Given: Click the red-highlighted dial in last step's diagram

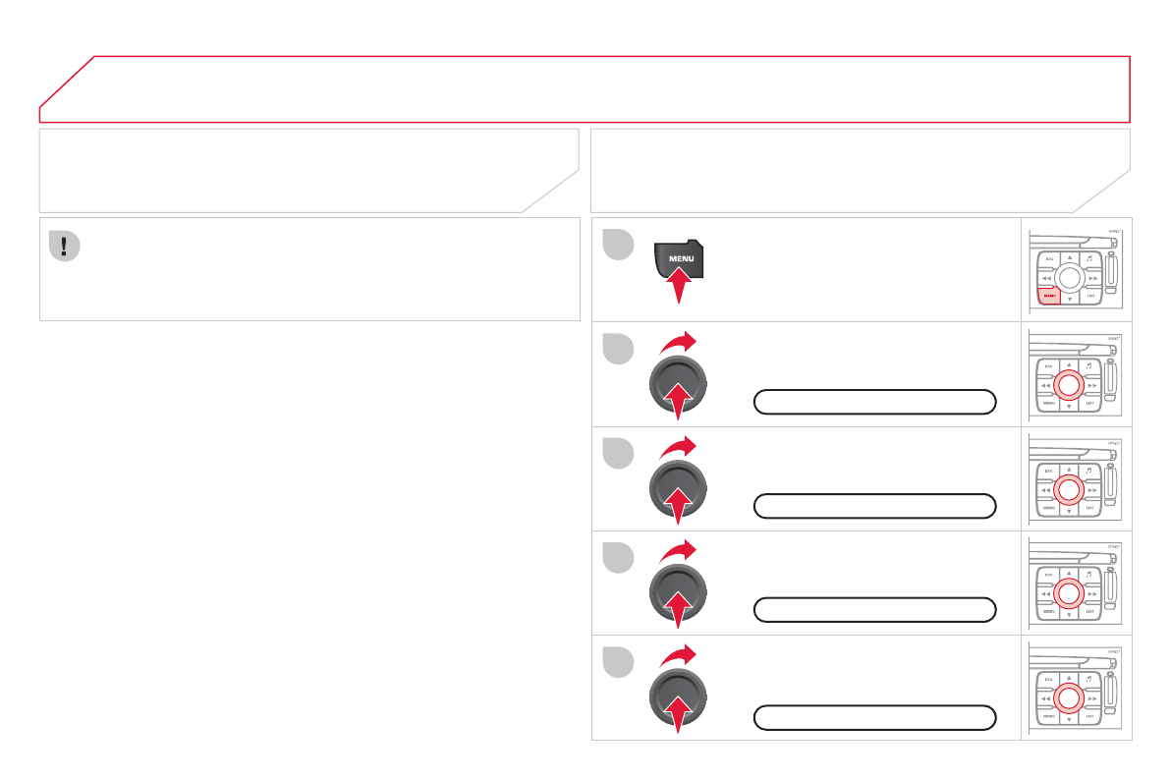Looking at the screenshot, I should pyautogui.click(x=1071, y=698).
